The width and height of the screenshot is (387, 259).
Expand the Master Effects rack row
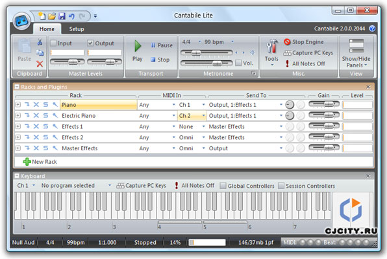18,148
